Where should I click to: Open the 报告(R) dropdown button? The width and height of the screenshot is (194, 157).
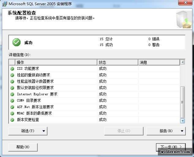(x=166, y=131)
